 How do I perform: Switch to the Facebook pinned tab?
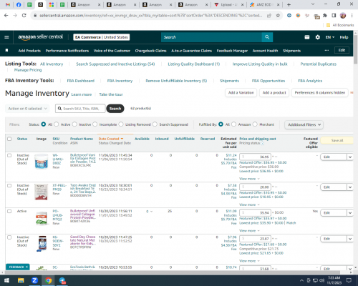pyautogui.click(x=19, y=4)
